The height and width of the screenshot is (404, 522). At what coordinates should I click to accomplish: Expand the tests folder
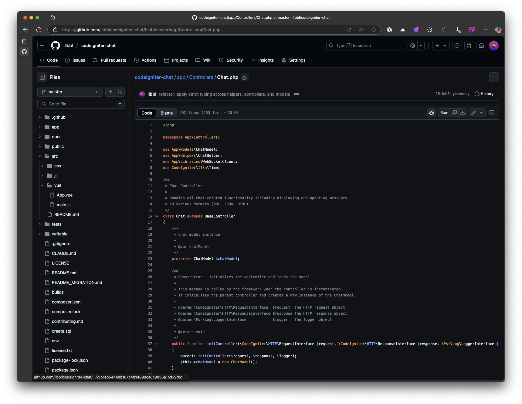coord(40,224)
